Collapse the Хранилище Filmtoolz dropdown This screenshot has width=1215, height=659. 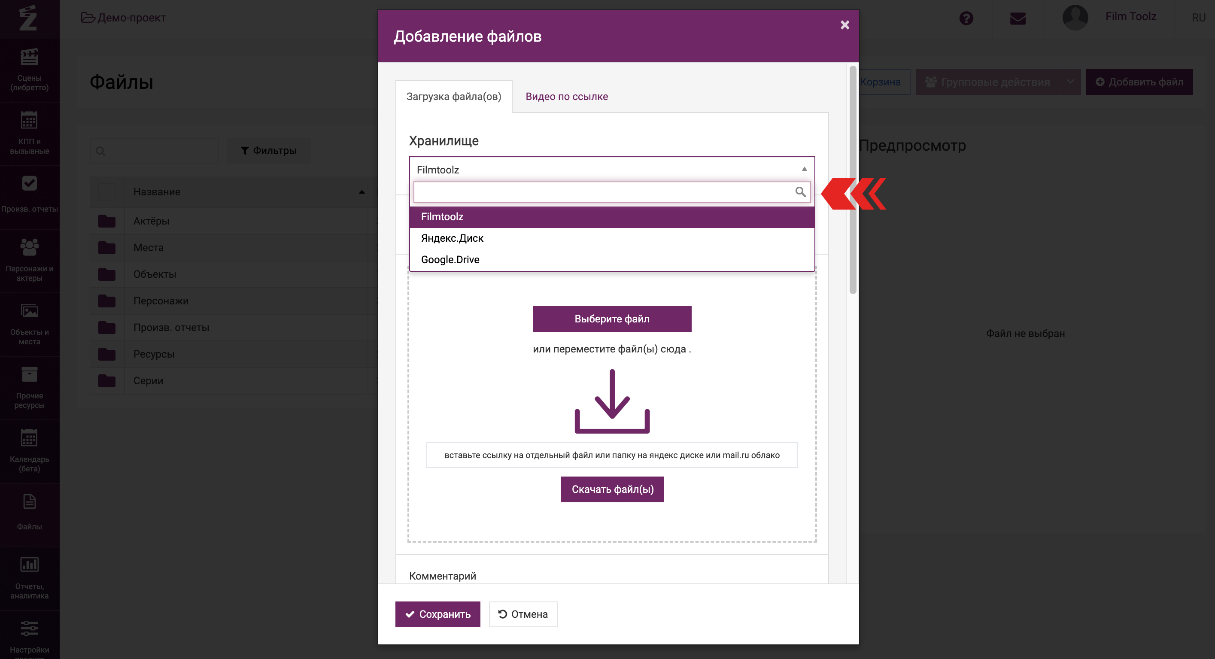tap(612, 169)
